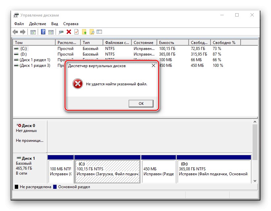Viewport: 271px width, 211px height.
Task: Open Help via blue question-mark icon
Action: [x=43, y=32]
